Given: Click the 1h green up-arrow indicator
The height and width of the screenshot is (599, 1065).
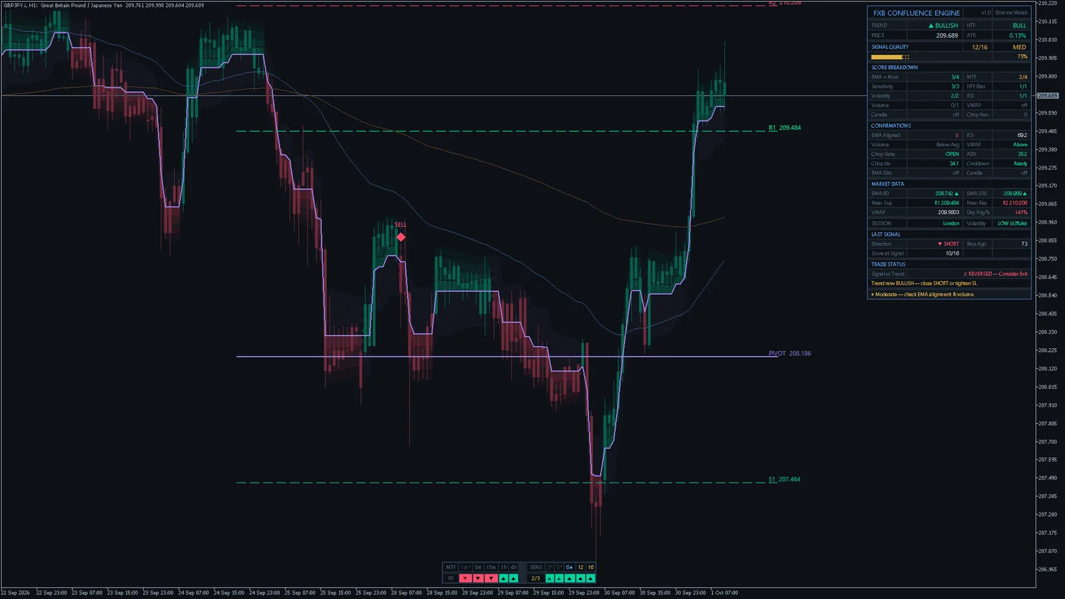Looking at the screenshot, I should point(504,578).
